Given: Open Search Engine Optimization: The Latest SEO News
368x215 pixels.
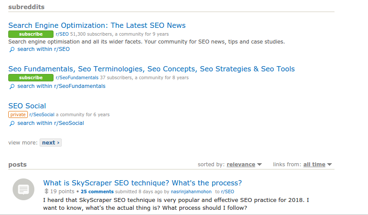Looking at the screenshot, I should 97,25.
